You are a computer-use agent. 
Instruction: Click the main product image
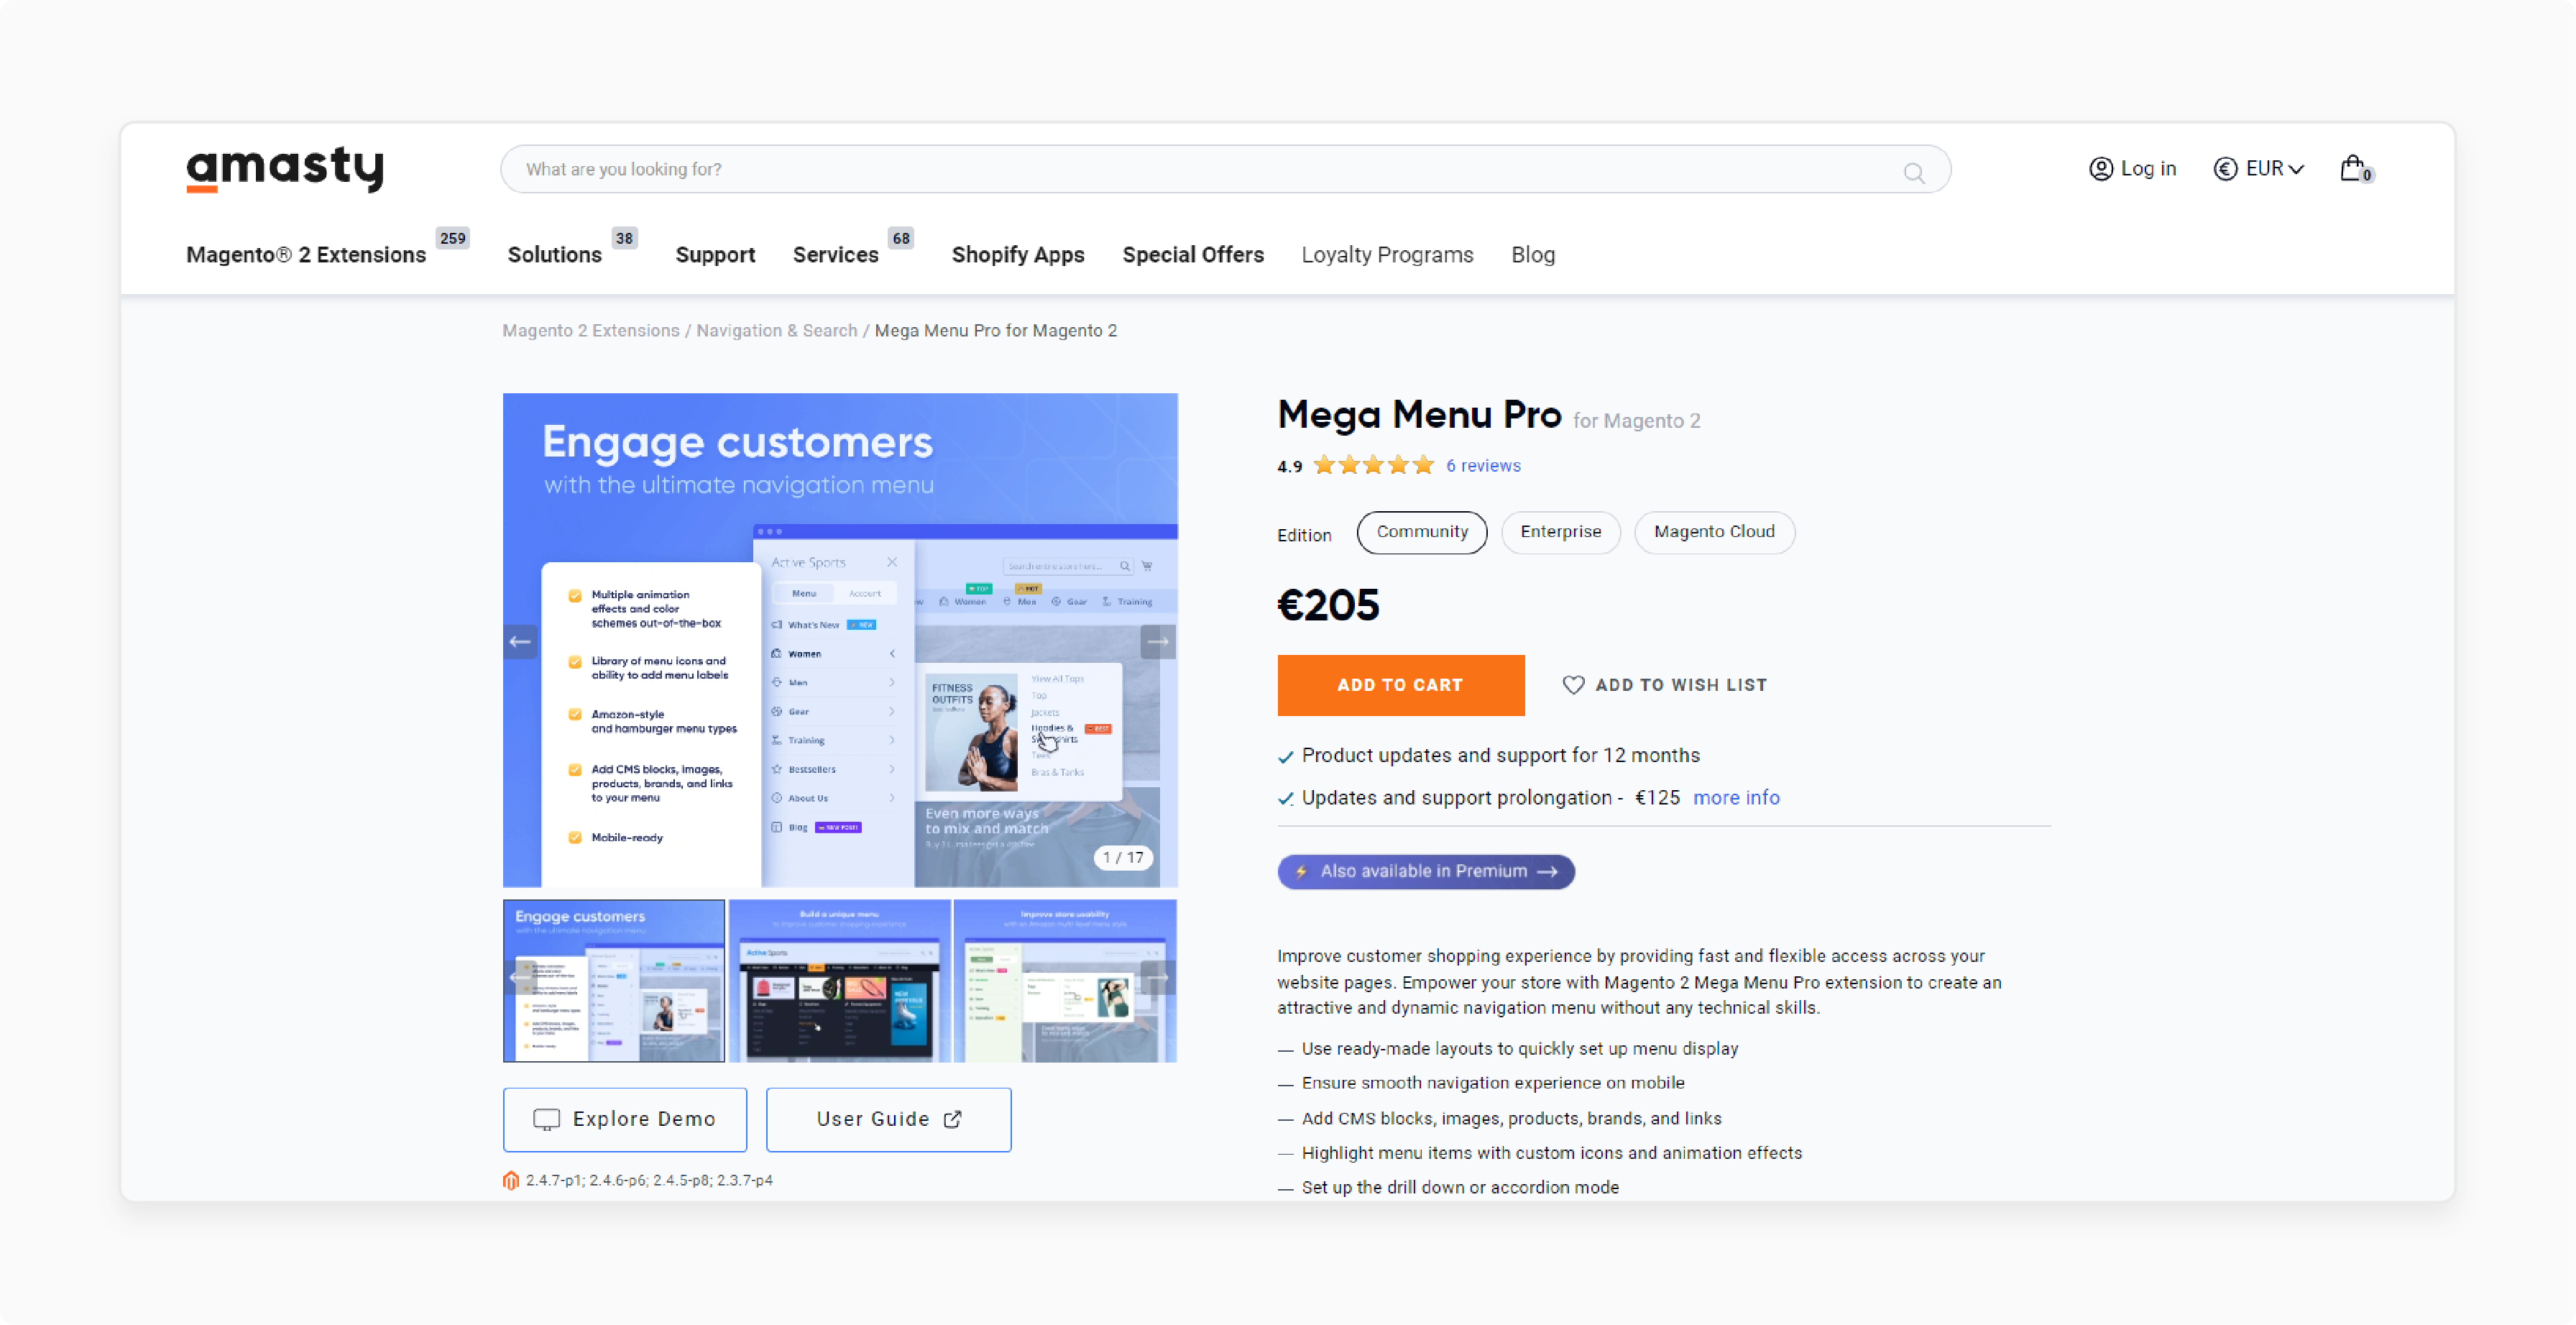840,640
